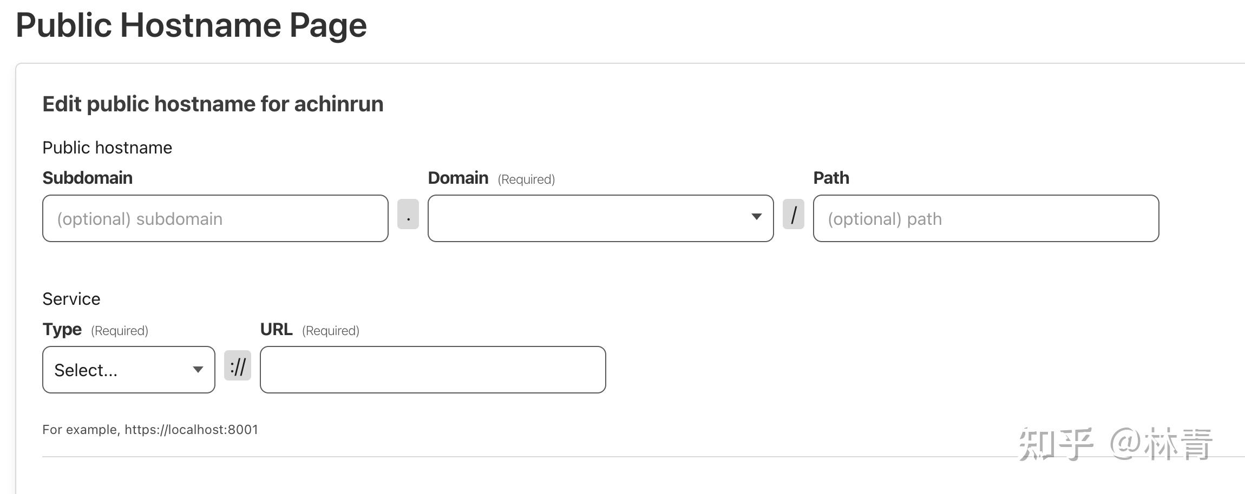The image size is (1245, 494).
Task: Click the https://localhost:8001 example text
Action: click(x=191, y=429)
